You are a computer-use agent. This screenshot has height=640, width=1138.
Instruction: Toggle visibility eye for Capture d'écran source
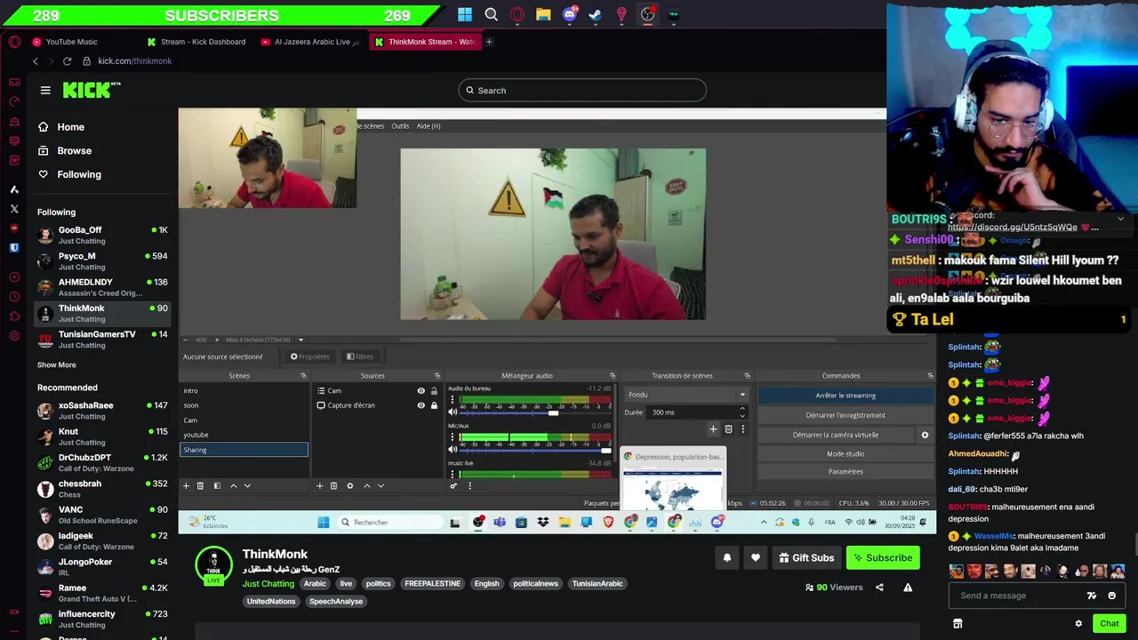coord(421,405)
